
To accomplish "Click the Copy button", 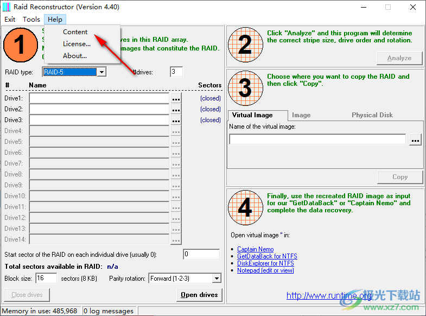I will tap(400, 177).
